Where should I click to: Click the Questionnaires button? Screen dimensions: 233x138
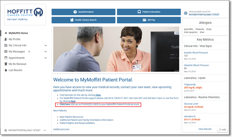pyautogui.click(x=83, y=12)
